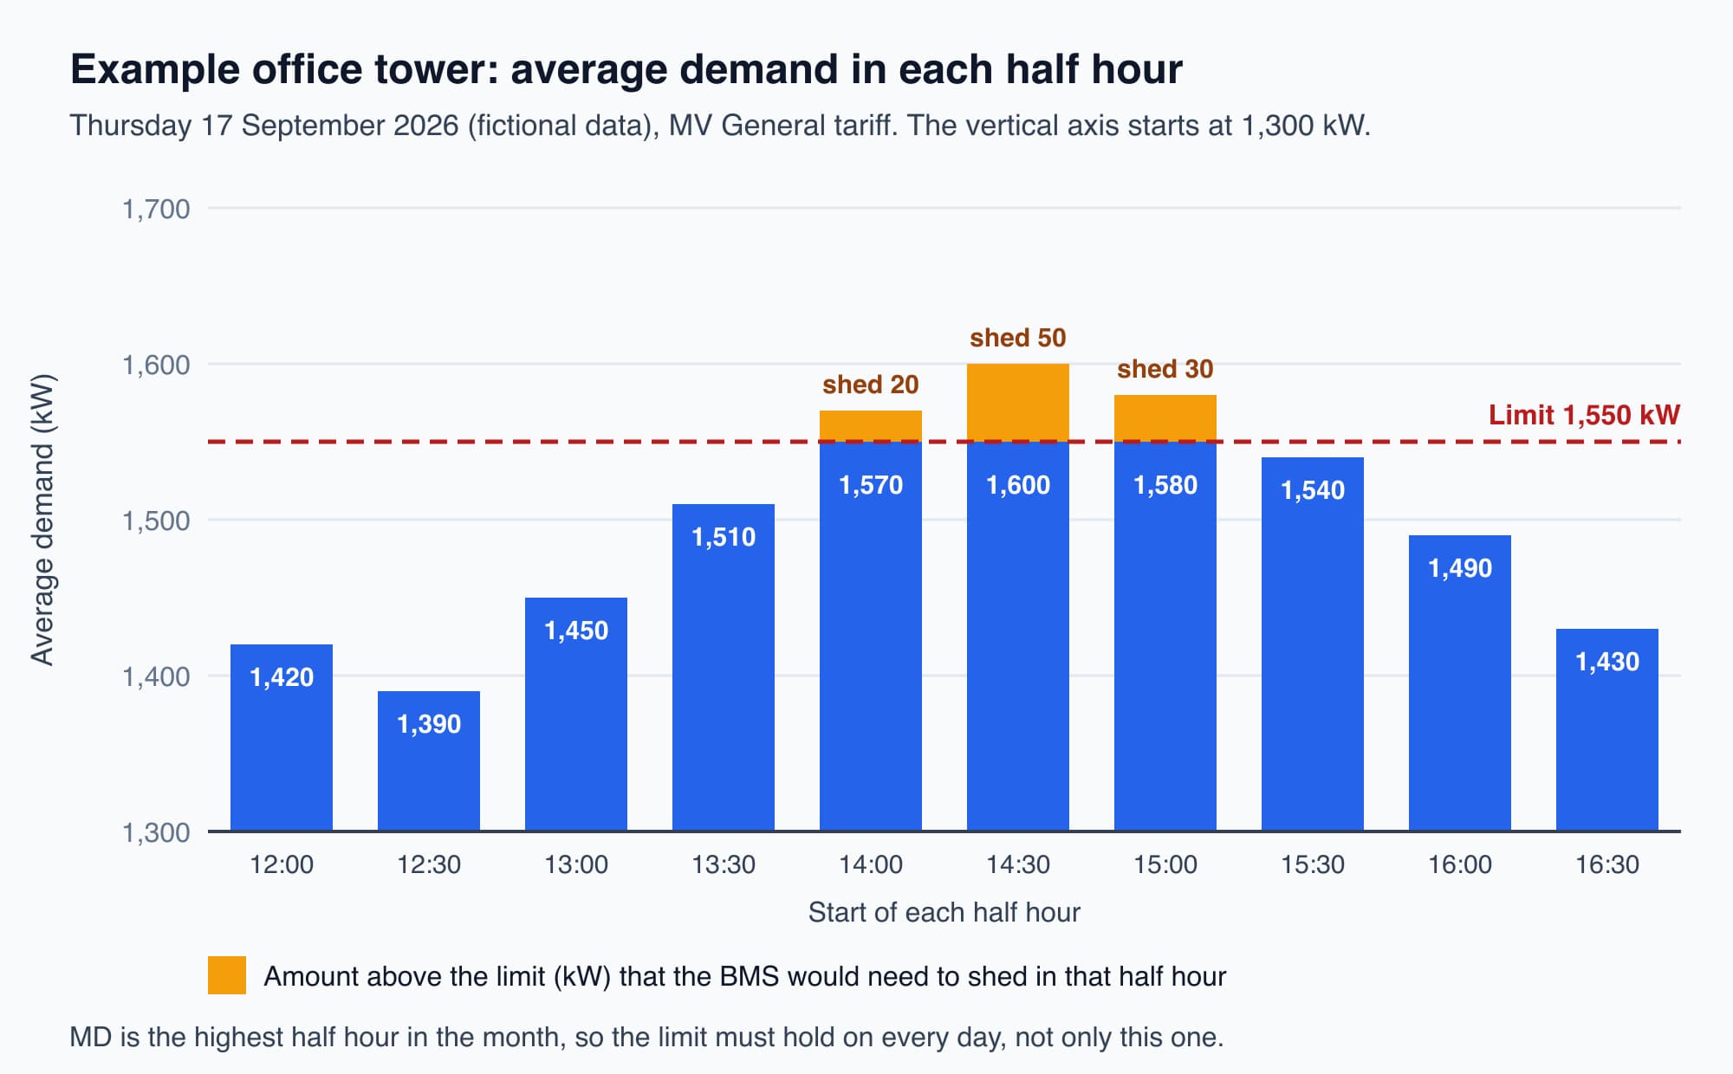Click the 'Average demand (kW)' axis title
The height and width of the screenshot is (1074, 1733).
[x=42, y=520]
